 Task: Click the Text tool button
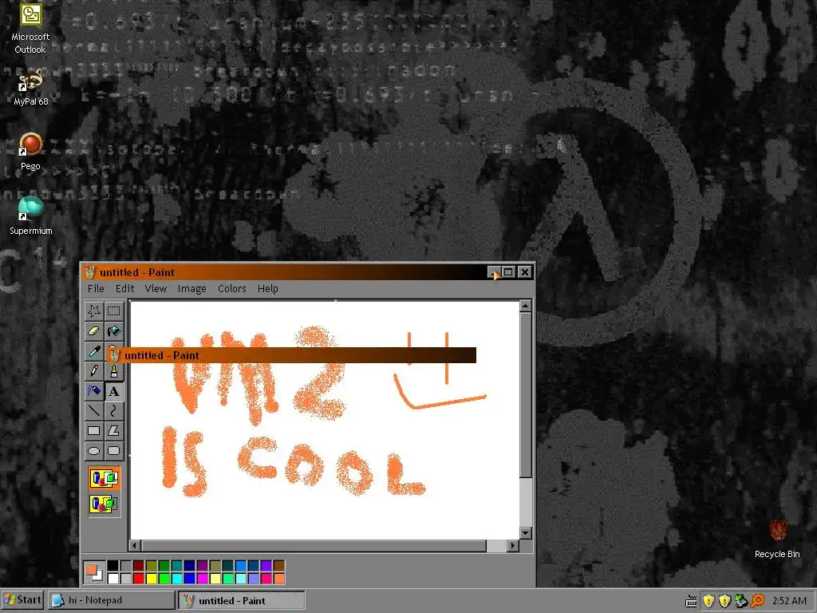113,391
